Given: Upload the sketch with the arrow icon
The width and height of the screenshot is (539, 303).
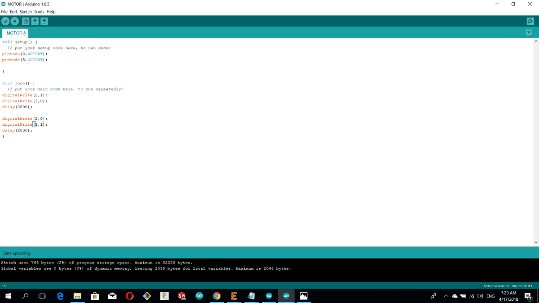Looking at the screenshot, I should click(x=15, y=21).
